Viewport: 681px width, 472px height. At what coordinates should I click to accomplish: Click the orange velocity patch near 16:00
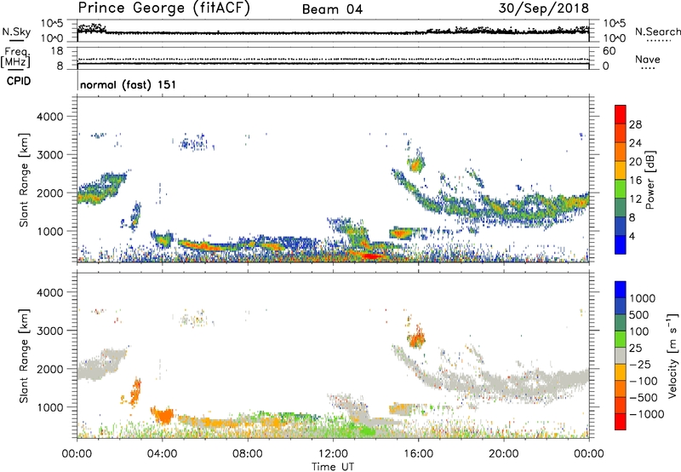click(417, 337)
